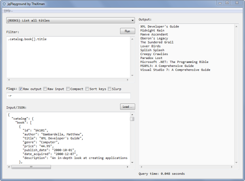245x181 pixels.
Task: Open the (BOOKS) List all titles dropdown
Action: click(x=71, y=20)
